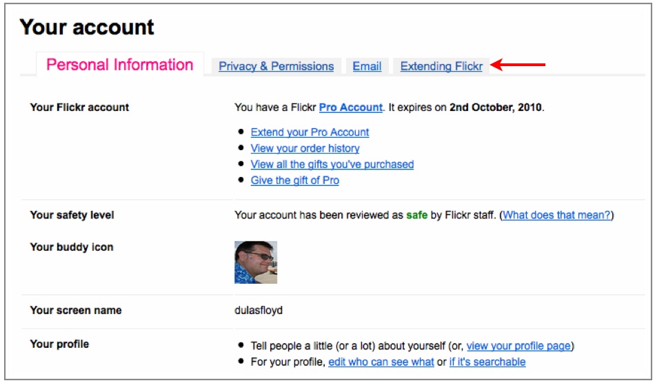This screenshot has height=383, width=655.
Task: Click the screen name dulasfloyd text
Action: (259, 311)
